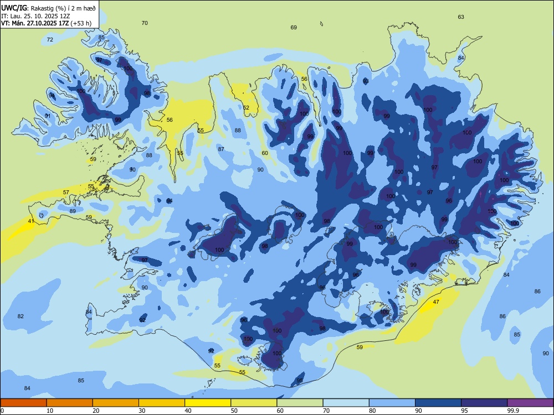Click the 20 legend tick label
Image resolution: width=554 pixels, height=415 pixels.
pyautogui.click(x=96, y=411)
